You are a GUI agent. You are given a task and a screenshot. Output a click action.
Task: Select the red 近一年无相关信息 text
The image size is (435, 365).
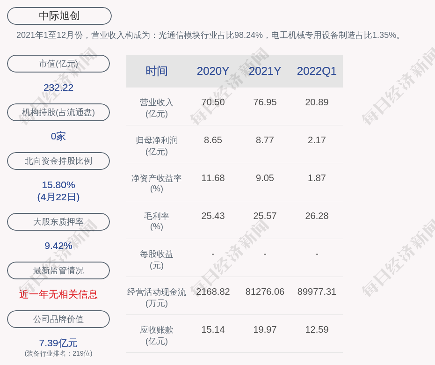coord(58,294)
